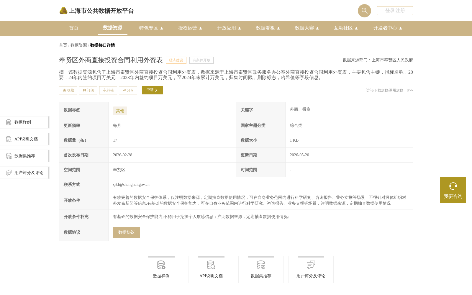472x295 pixels.
Task: Open 用户评分及评论 in left sidebar
Action: pos(24,173)
